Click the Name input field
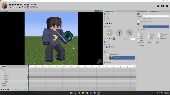The width and height of the screenshot is (170, 95). click(156, 16)
